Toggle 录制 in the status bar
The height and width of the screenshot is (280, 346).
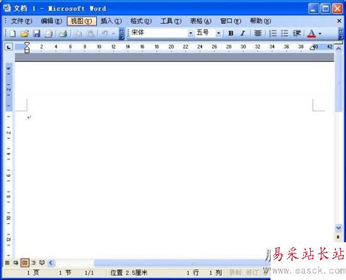pyautogui.click(x=235, y=272)
